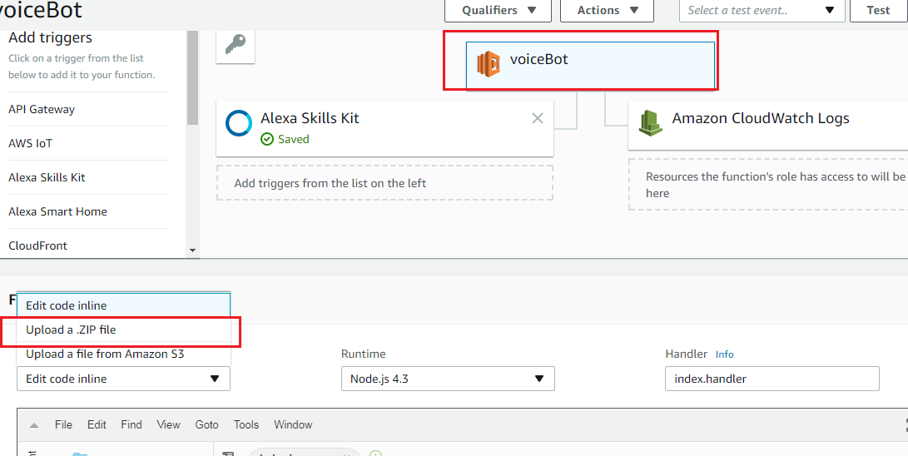The image size is (908, 456).
Task: Click the Test button
Action: [x=878, y=11]
